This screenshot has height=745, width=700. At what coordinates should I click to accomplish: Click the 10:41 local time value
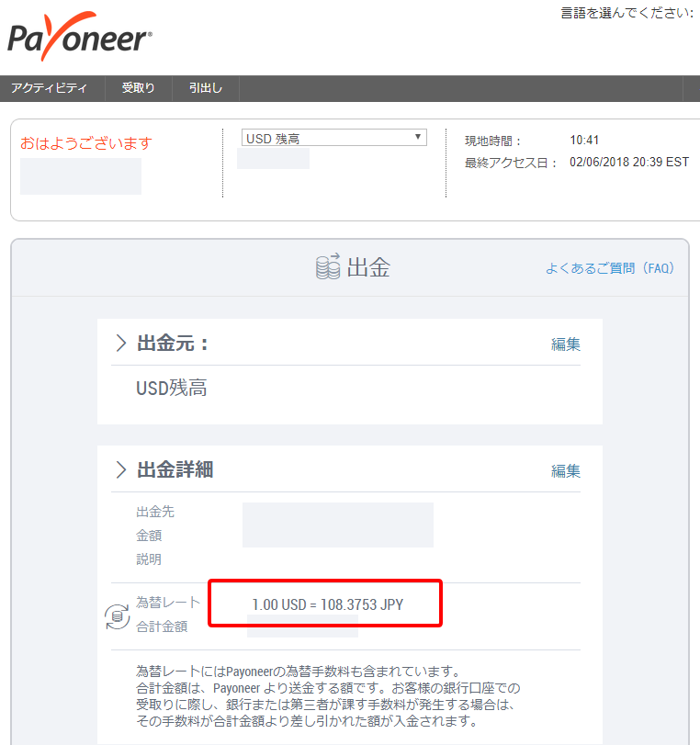[x=584, y=141]
